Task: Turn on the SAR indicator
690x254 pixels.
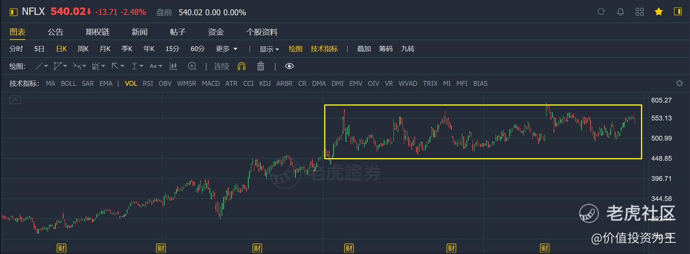Action: (x=88, y=84)
